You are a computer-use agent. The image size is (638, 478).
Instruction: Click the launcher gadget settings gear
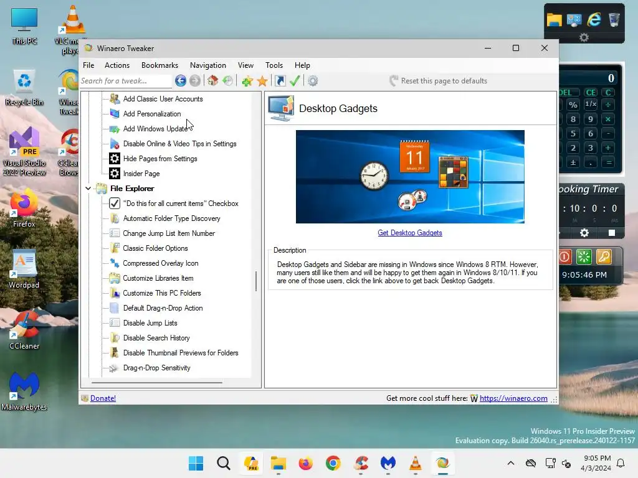(x=584, y=37)
